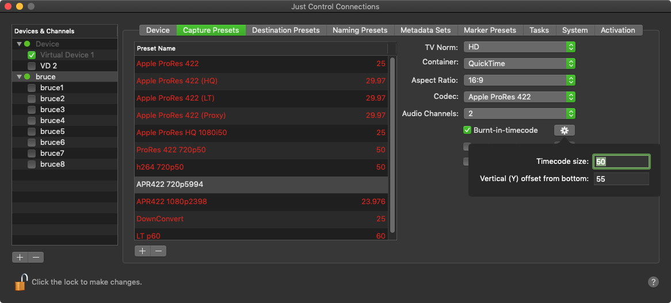Select the APR422 1080p2398 preset
Screen dimensions: 671x303
click(261, 202)
